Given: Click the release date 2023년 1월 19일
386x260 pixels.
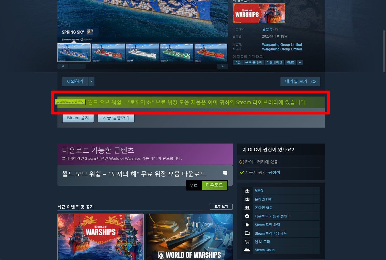Looking at the screenshot, I should coord(275,36).
